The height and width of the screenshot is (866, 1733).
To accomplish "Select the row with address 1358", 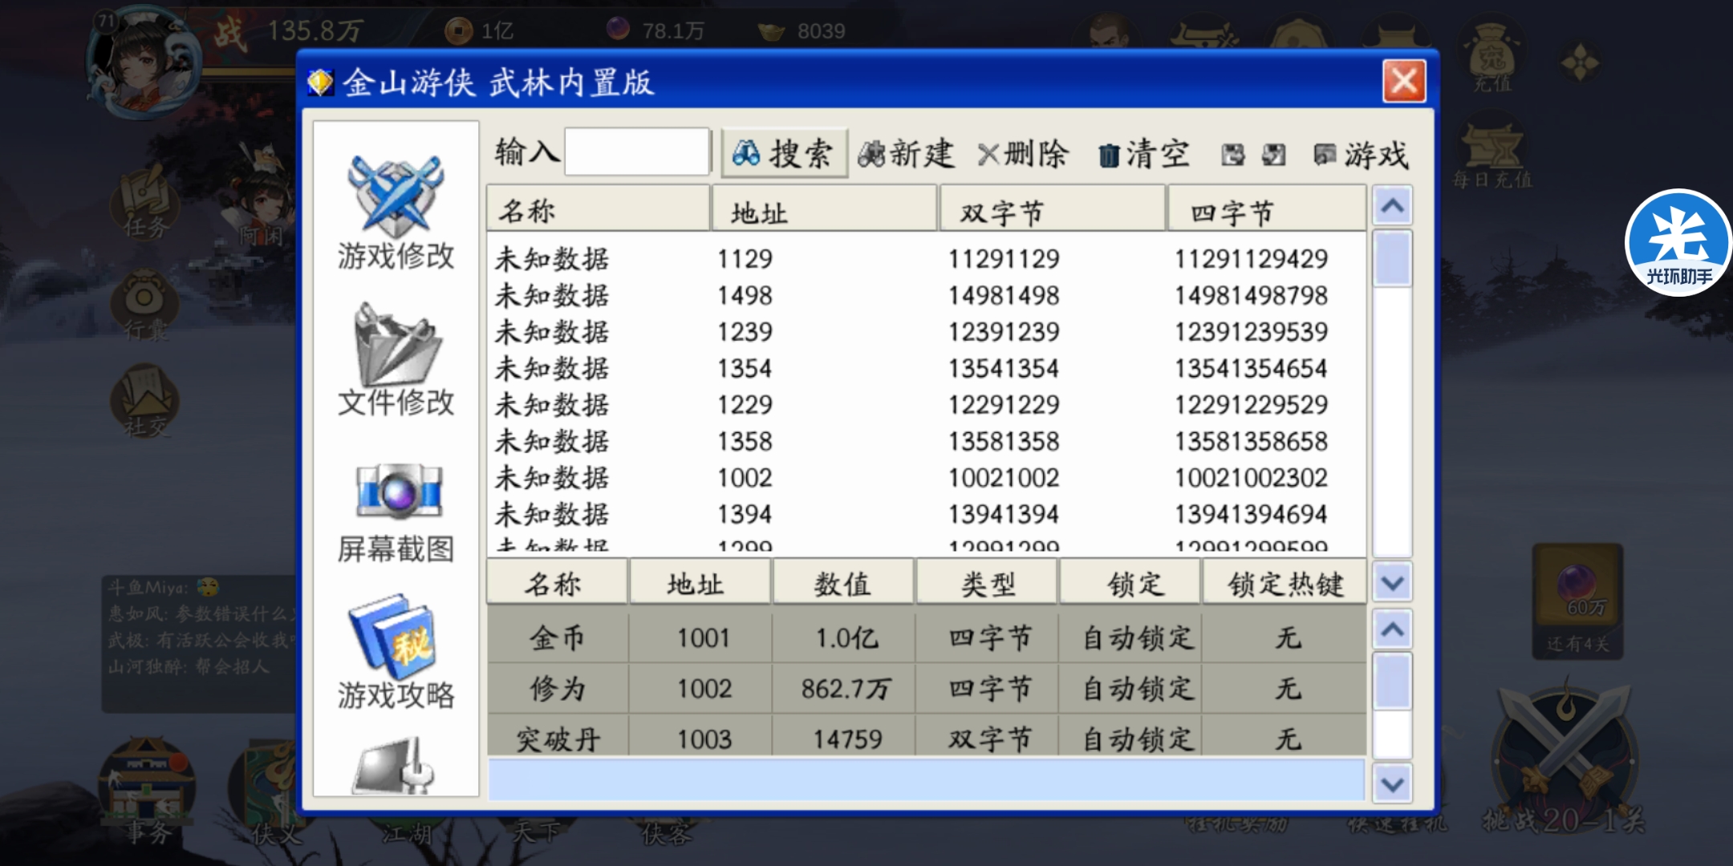I will click(x=926, y=441).
